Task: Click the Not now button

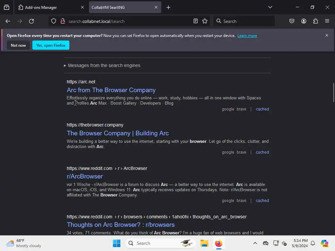Action: [x=18, y=45]
